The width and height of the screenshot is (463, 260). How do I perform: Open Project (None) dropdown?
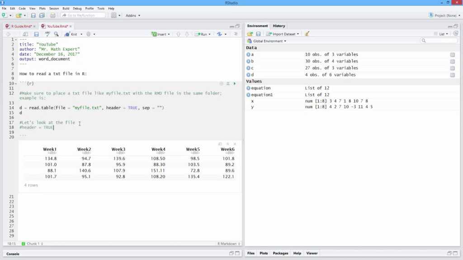tap(444, 15)
